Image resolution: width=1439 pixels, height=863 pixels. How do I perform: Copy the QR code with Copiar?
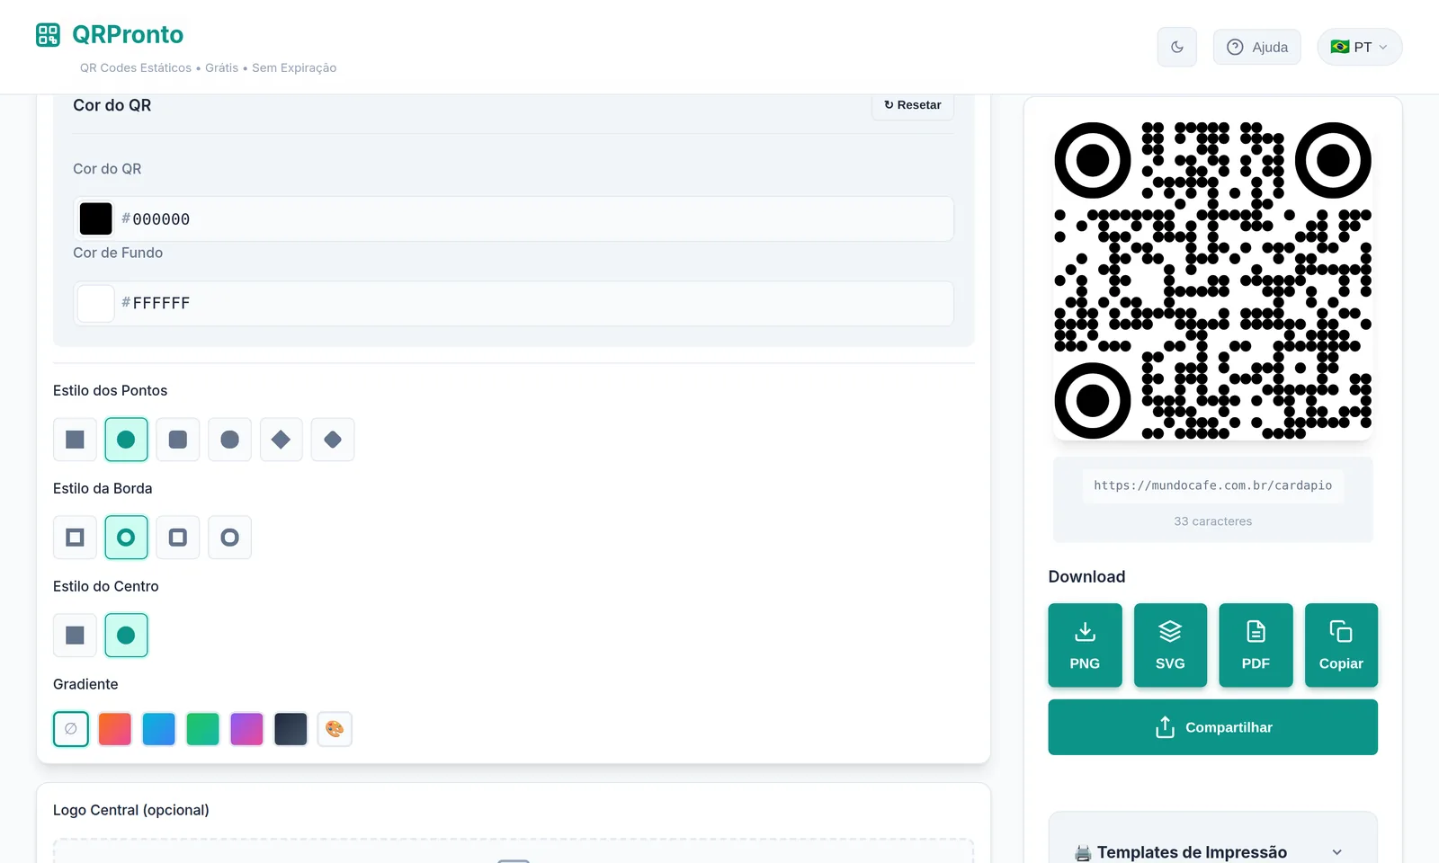[1341, 645]
